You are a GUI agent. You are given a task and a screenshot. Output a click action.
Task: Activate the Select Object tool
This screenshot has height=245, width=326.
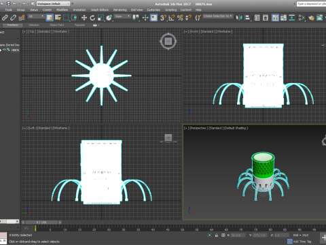[x=50, y=18]
